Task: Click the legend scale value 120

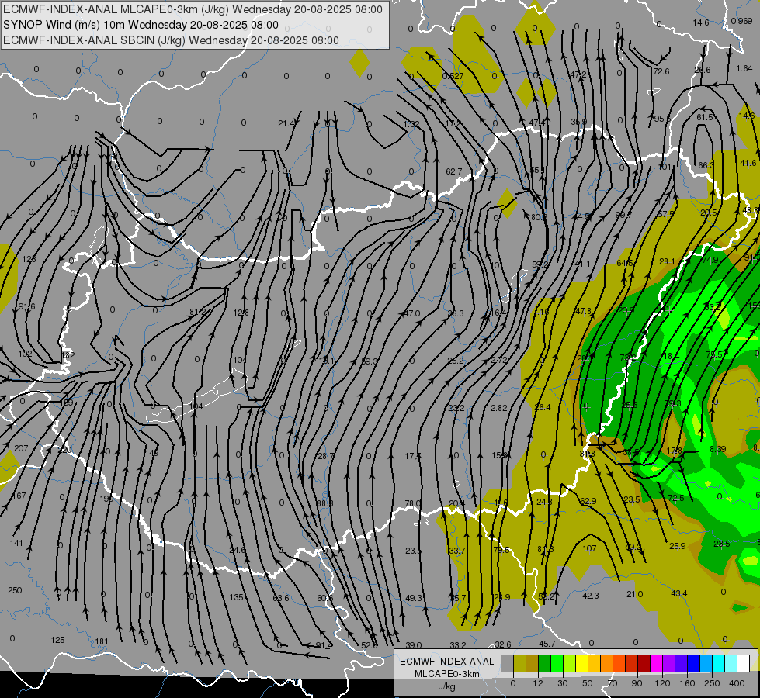Action: tap(661, 683)
